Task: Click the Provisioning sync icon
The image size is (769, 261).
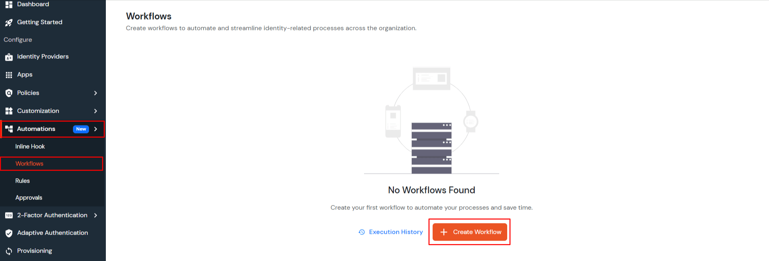Action: 9,251
